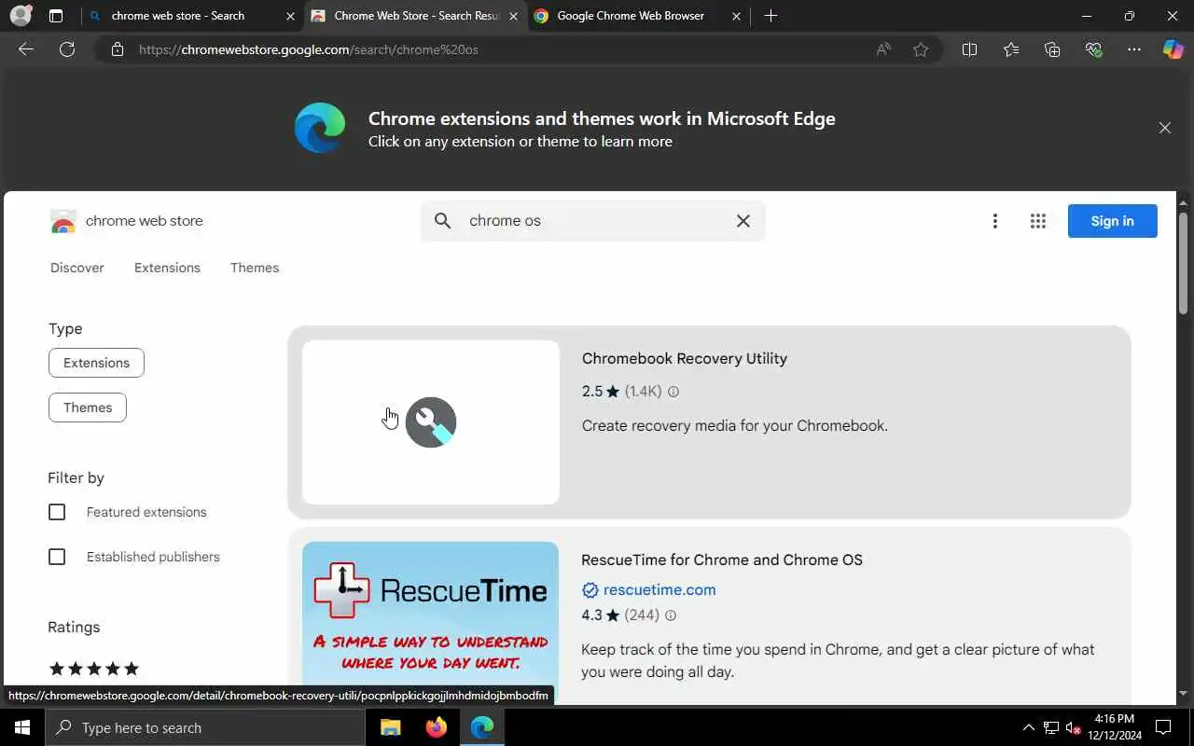
Task: Open the Browser essentials heart icon
Action: click(1094, 49)
